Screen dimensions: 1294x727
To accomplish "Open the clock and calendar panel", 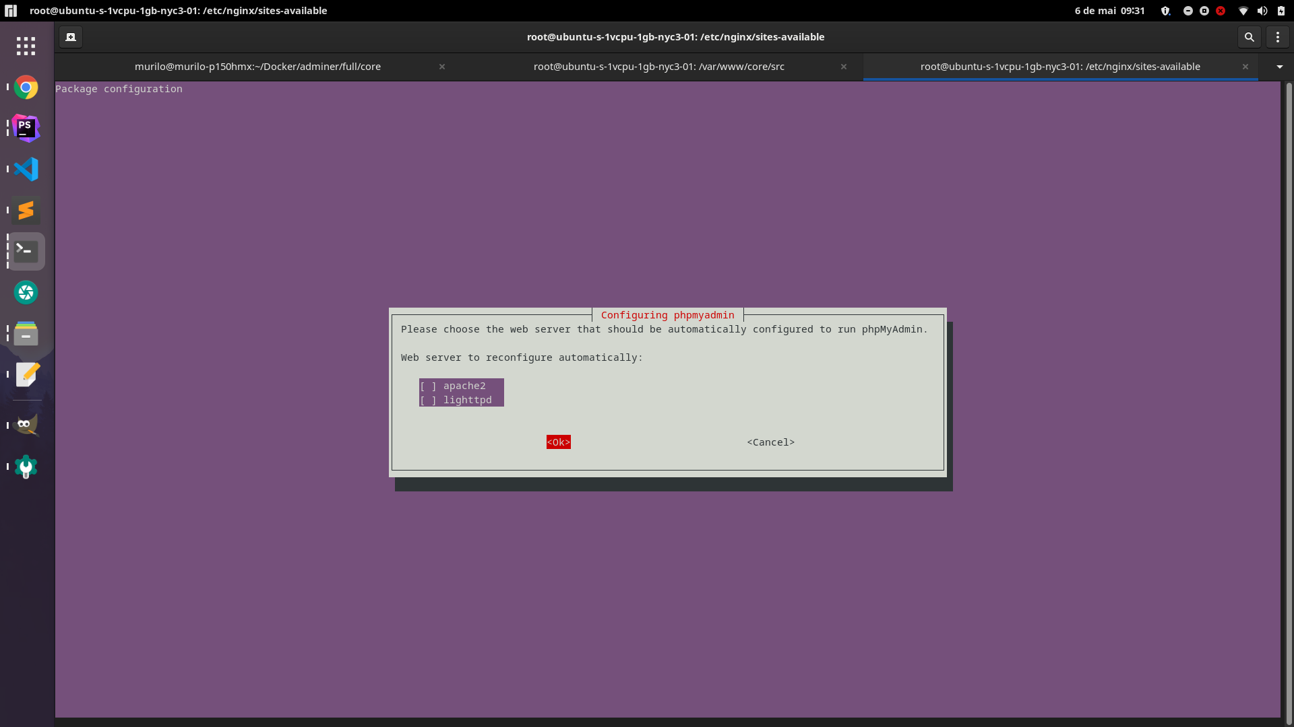I will (1109, 11).
